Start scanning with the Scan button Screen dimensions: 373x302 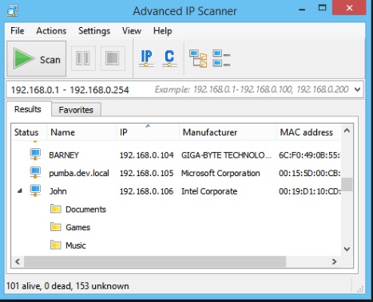tap(36, 58)
